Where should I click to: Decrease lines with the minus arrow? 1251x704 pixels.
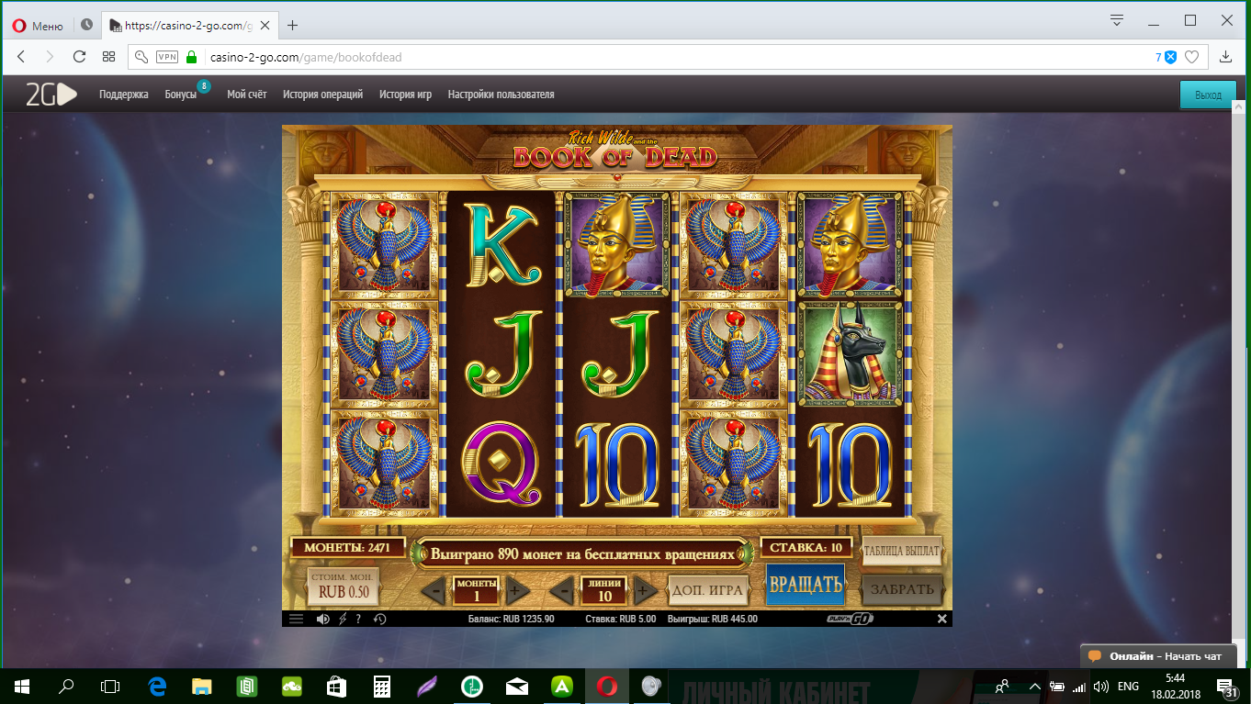coord(562,590)
